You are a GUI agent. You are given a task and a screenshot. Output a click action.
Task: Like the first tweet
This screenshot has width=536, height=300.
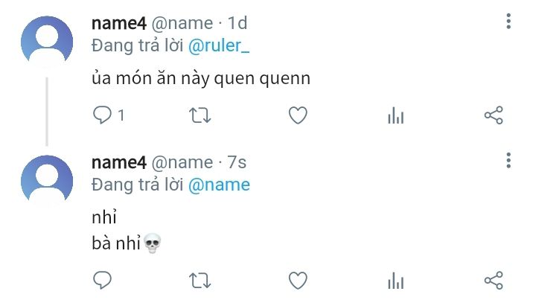[x=298, y=115]
